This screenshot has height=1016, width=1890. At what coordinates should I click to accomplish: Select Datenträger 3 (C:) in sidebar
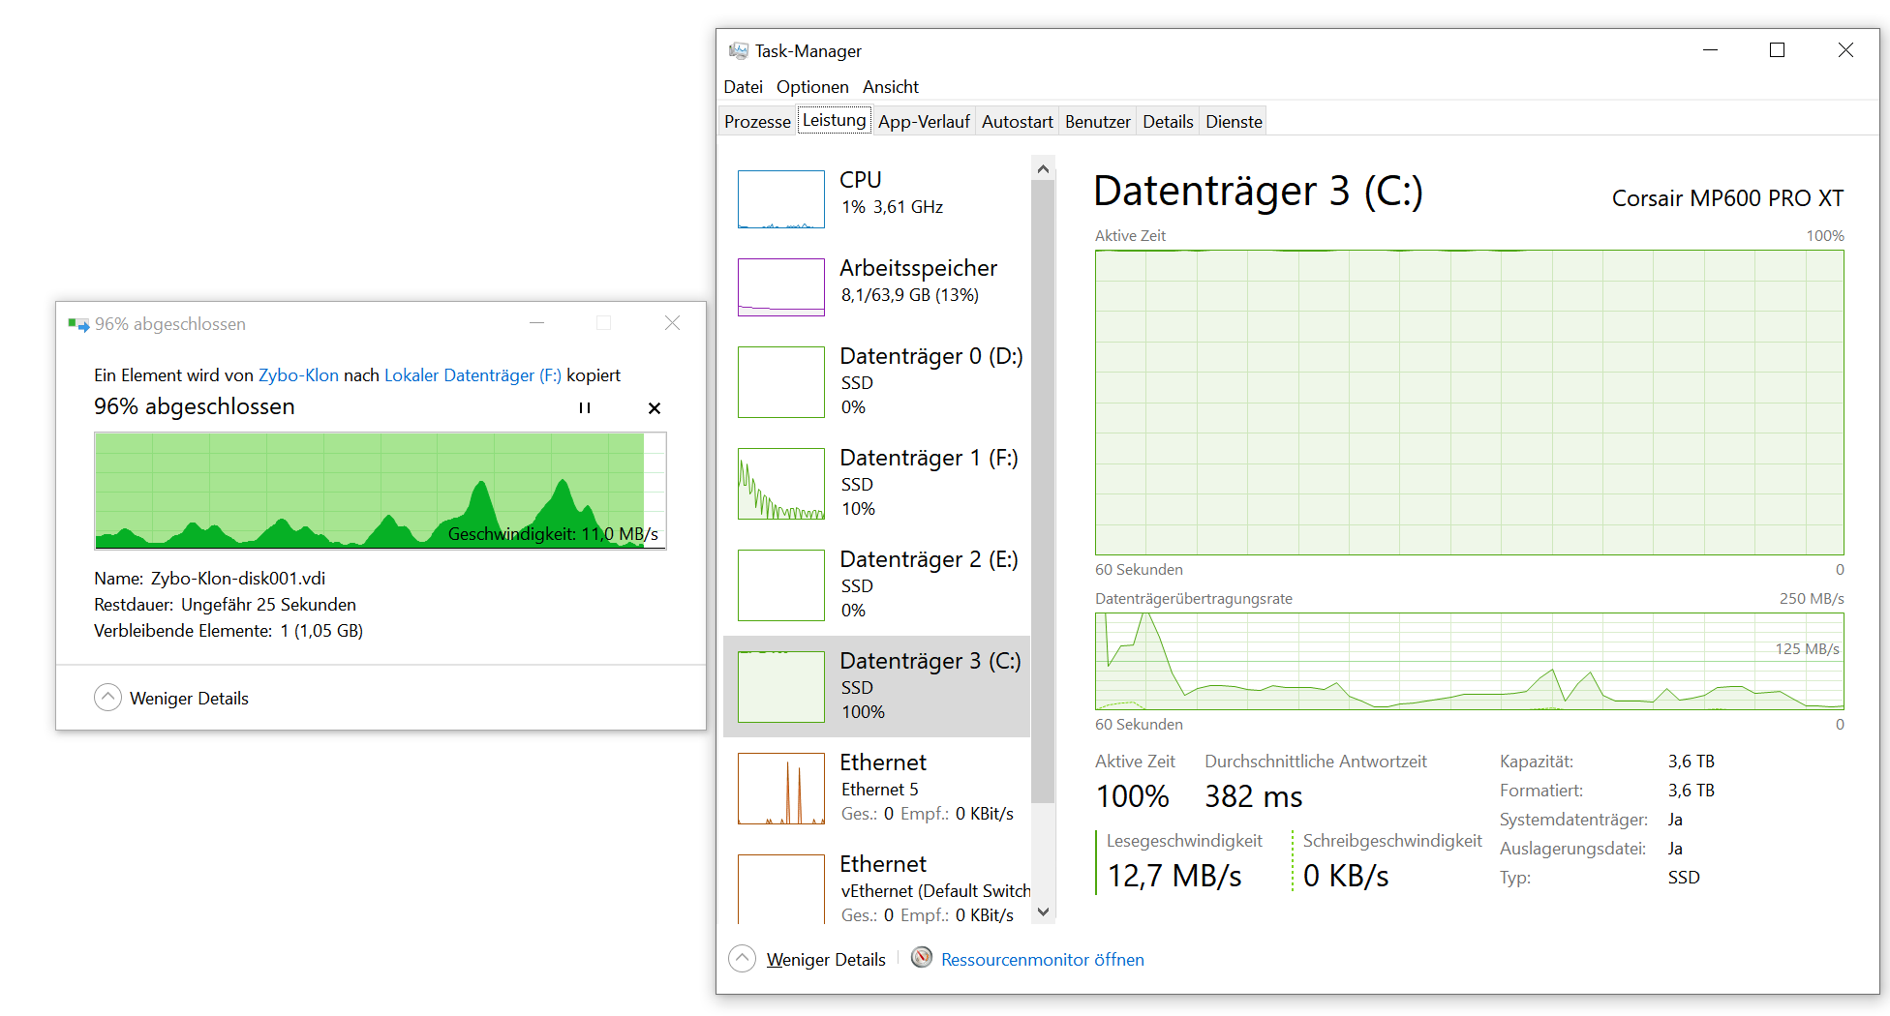click(876, 686)
